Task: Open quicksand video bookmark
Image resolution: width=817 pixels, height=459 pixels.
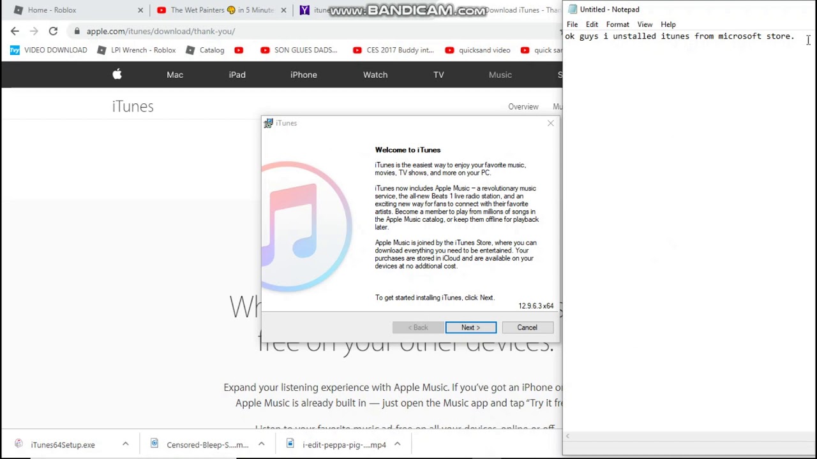Action: [x=477, y=50]
